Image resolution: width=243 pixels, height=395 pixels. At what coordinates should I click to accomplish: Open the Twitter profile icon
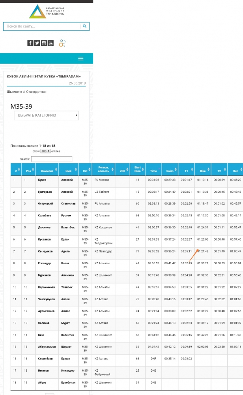click(37, 43)
